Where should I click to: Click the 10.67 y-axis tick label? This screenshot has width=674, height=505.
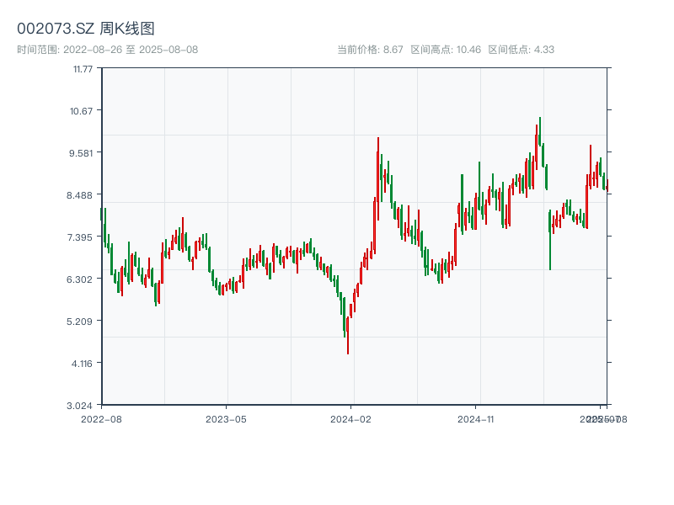(x=83, y=110)
